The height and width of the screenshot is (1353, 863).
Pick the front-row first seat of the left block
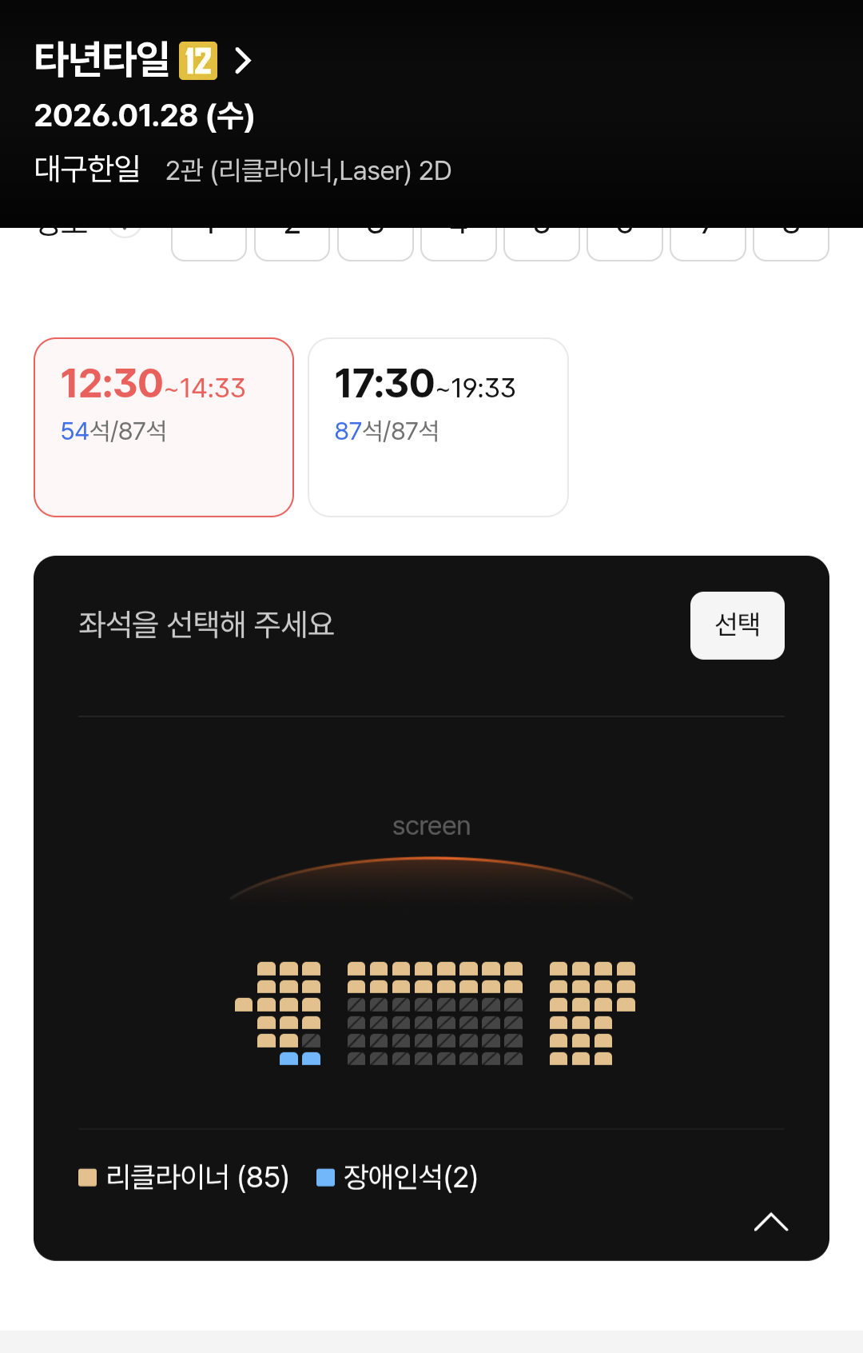[266, 968]
